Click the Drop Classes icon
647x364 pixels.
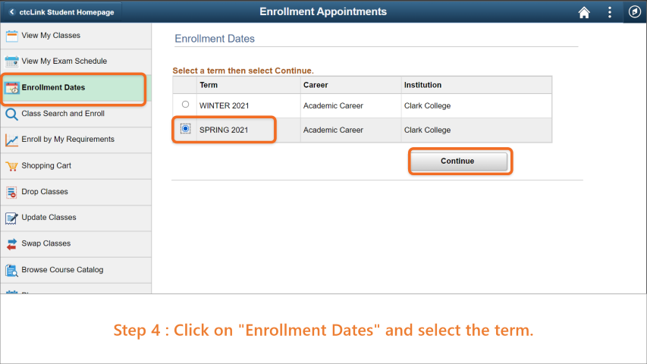[11, 193]
